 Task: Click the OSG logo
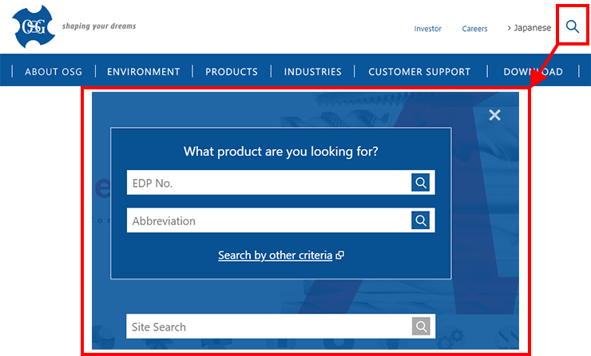(x=34, y=26)
